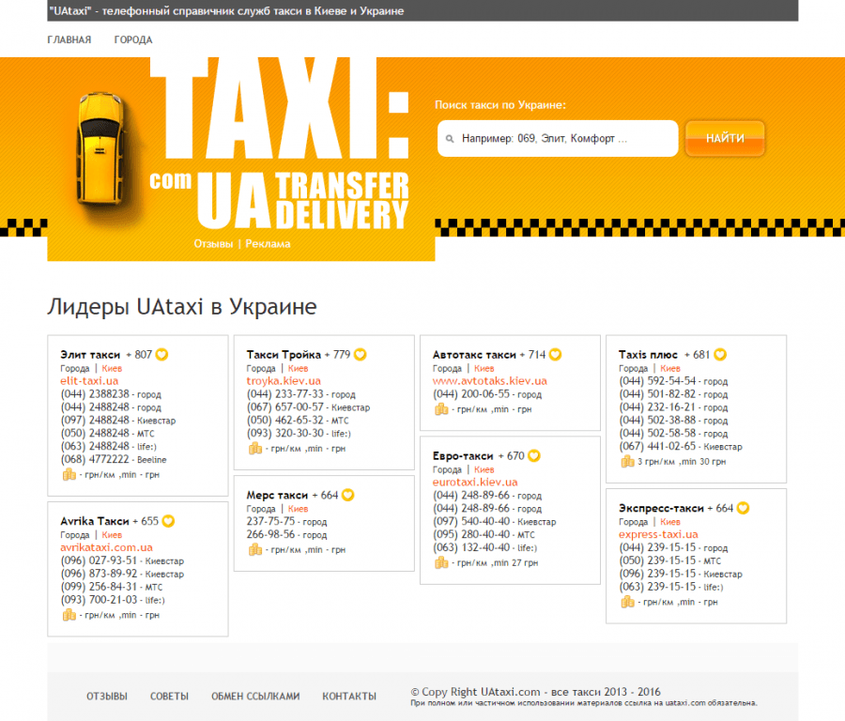Open the ГЛАВНАЯ menu item
Image resolution: width=845 pixels, height=721 pixels.
coord(69,40)
